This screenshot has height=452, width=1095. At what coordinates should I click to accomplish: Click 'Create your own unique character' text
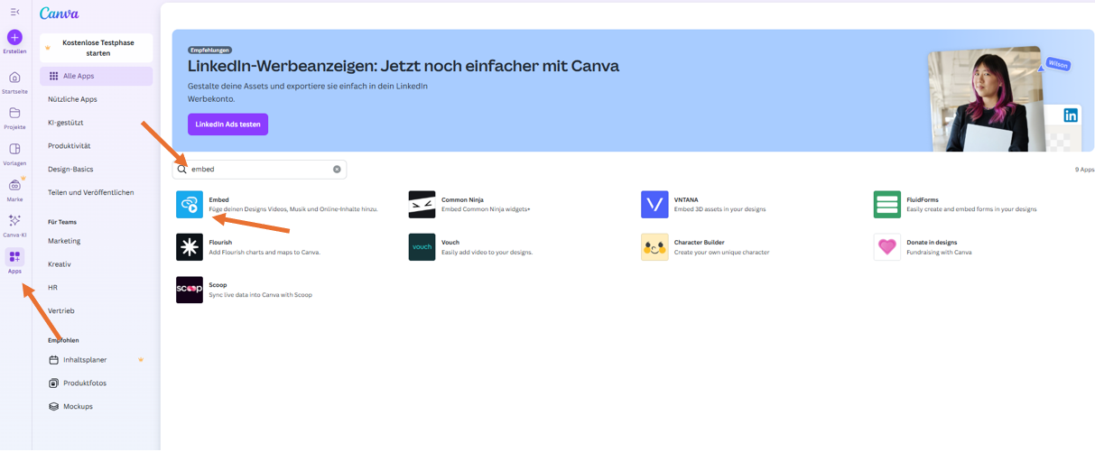[722, 253]
